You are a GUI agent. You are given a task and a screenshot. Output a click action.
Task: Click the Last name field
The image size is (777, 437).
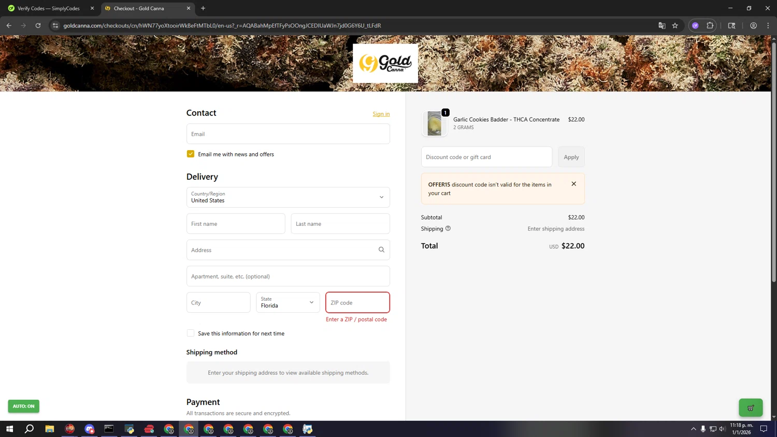tap(340, 224)
